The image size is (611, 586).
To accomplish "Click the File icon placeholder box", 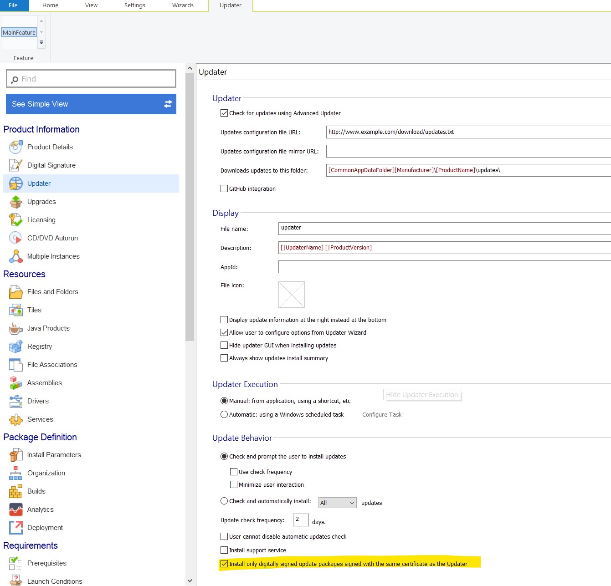I will (x=292, y=295).
